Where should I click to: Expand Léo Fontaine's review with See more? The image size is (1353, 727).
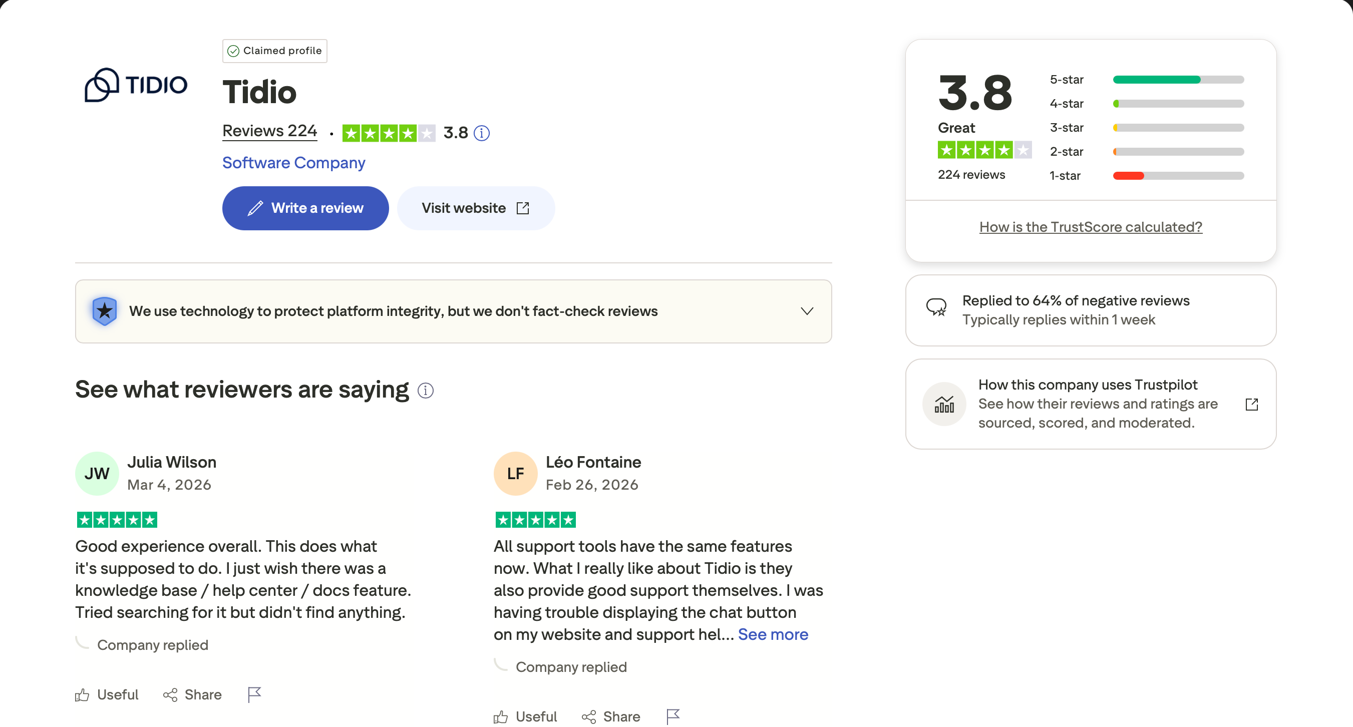(x=773, y=634)
